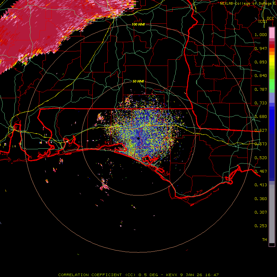Click the [CC] product label above the legend
This screenshot has height=277, width=277.
tap(263, 22)
